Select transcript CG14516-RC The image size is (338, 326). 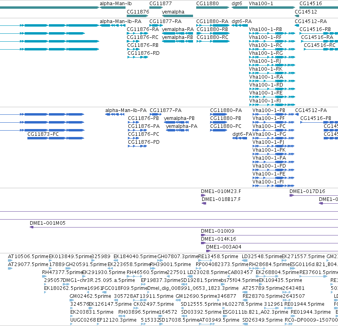(x=320, y=45)
